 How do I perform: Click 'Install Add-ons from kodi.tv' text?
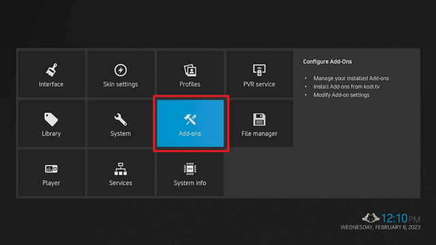[x=347, y=86]
